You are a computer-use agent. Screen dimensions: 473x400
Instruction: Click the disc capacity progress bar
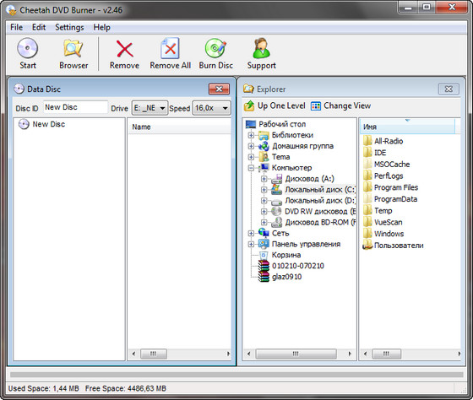pos(236,375)
